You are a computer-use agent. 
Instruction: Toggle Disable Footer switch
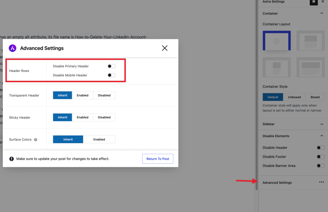pos(321,157)
